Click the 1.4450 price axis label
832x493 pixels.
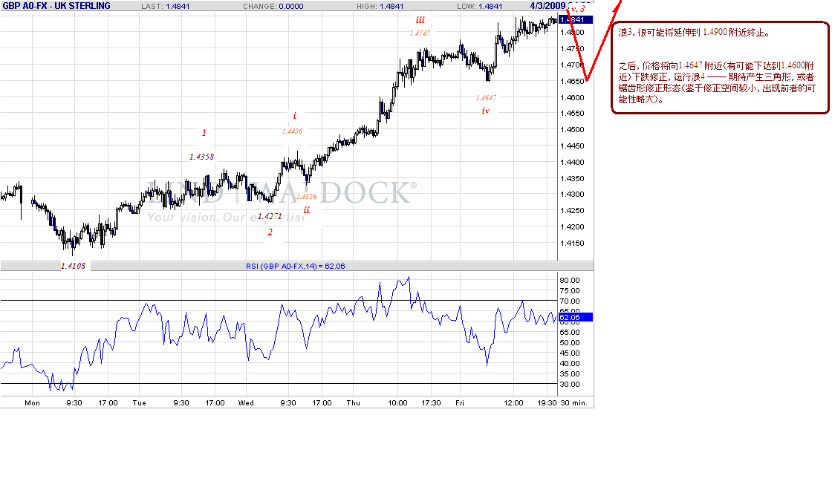pos(572,146)
